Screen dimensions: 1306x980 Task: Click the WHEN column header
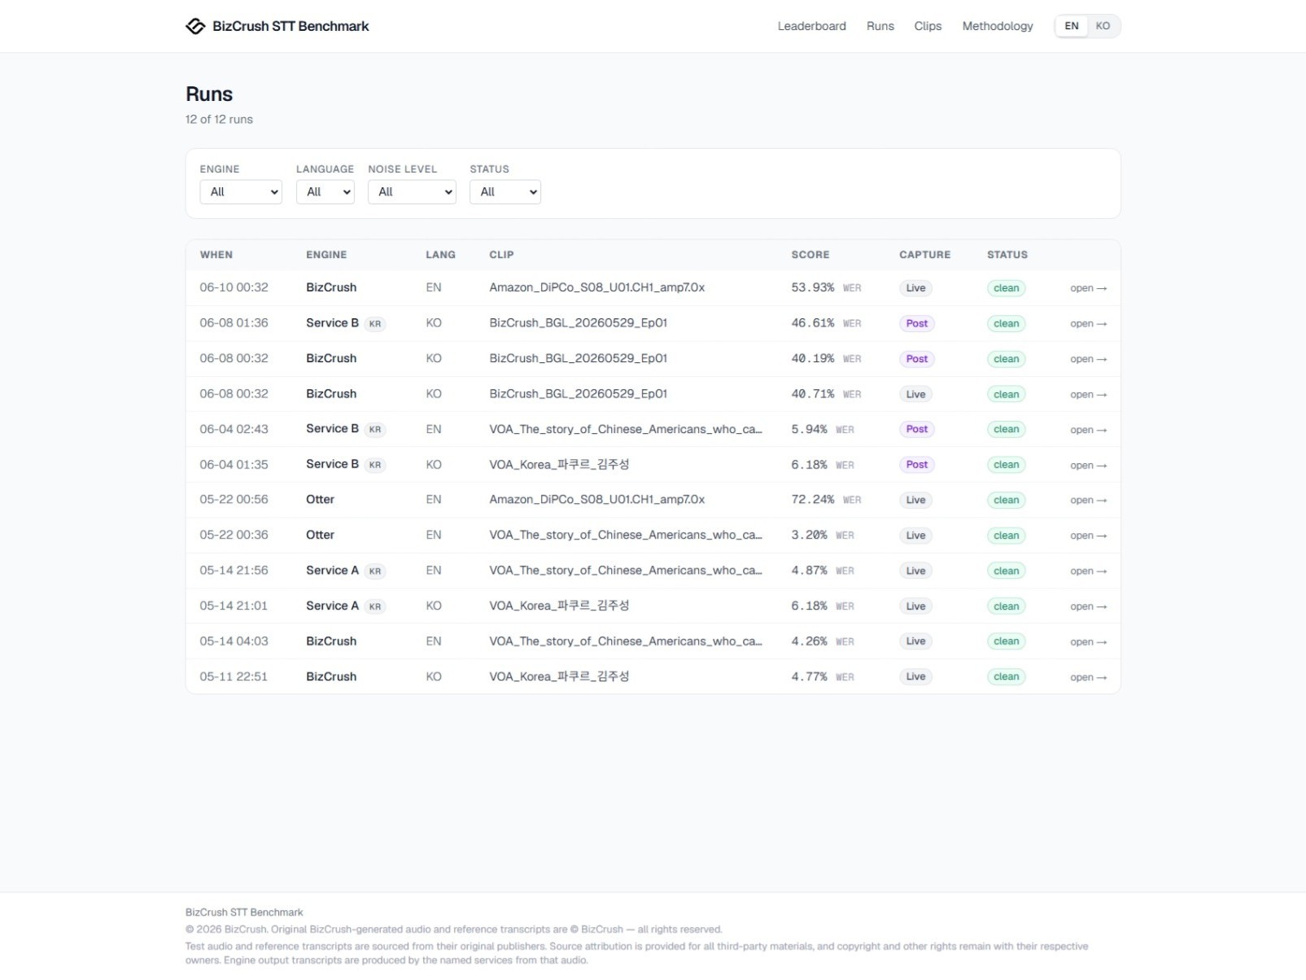point(216,255)
